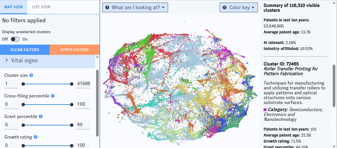
Task: Click the Cluster size maximum input field
Action: click(83, 84)
